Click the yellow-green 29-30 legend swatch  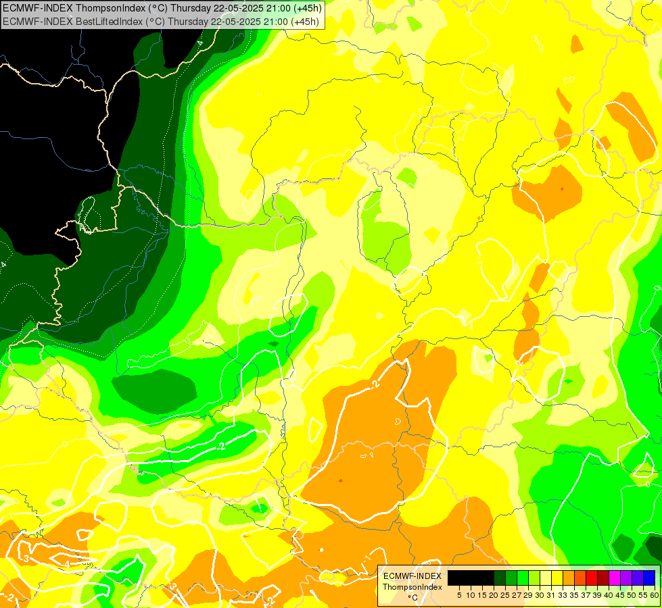534,578
